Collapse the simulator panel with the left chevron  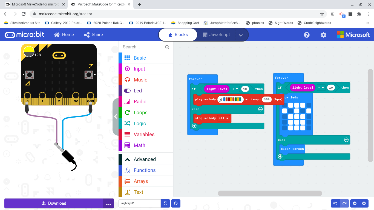(x=116, y=116)
